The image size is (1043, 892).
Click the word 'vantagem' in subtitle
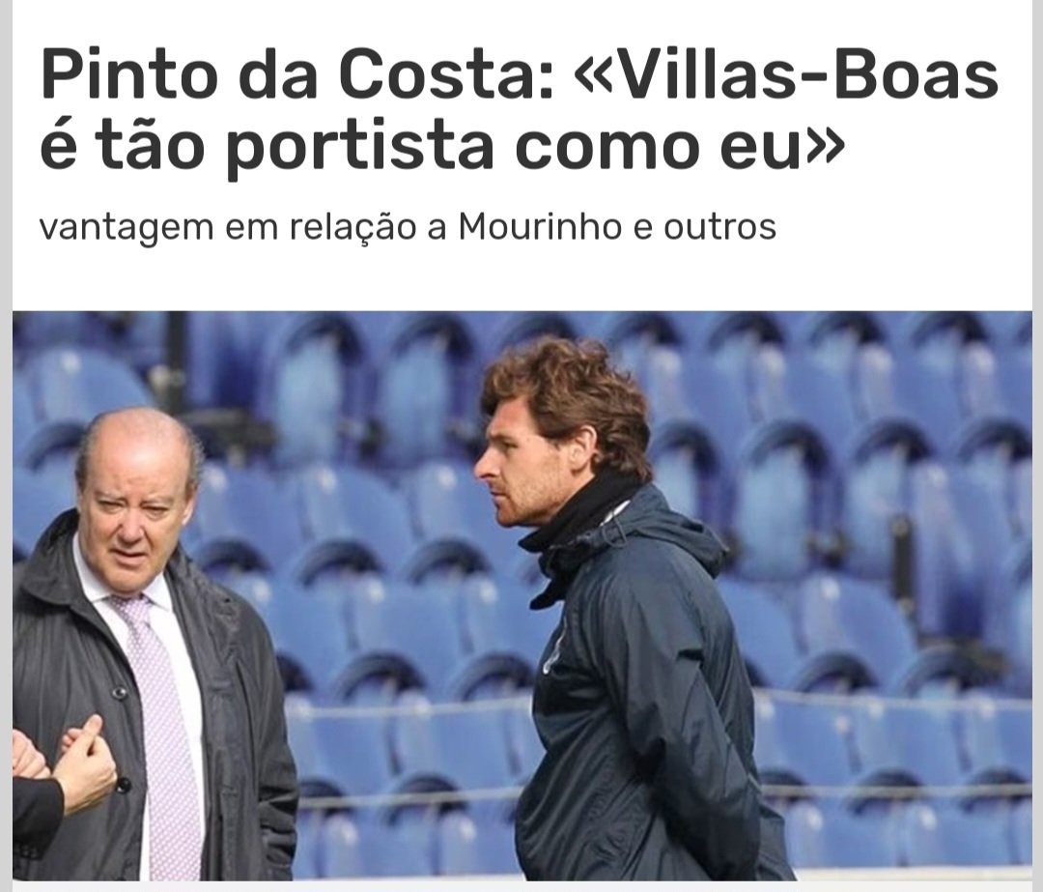[x=127, y=229]
